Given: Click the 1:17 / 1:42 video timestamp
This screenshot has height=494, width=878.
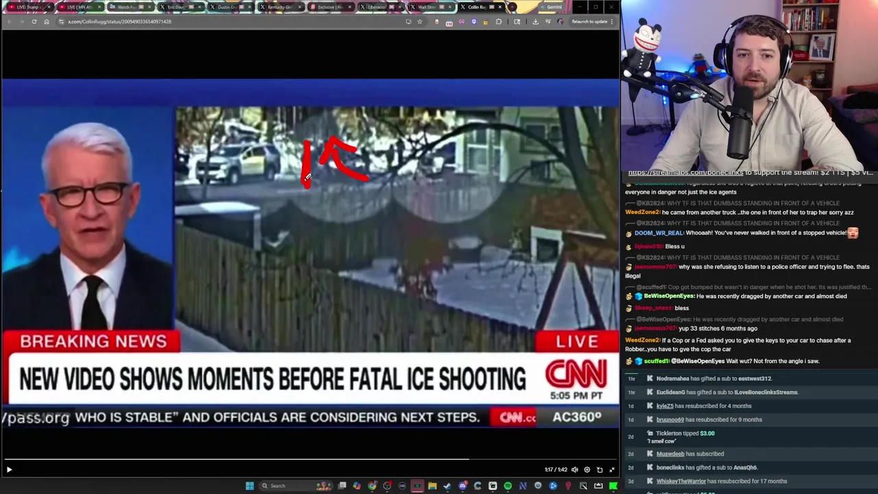Looking at the screenshot, I should point(556,470).
